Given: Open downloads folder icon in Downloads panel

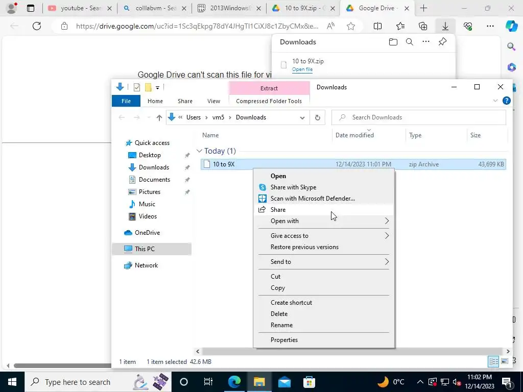Looking at the screenshot, I should [x=393, y=42].
